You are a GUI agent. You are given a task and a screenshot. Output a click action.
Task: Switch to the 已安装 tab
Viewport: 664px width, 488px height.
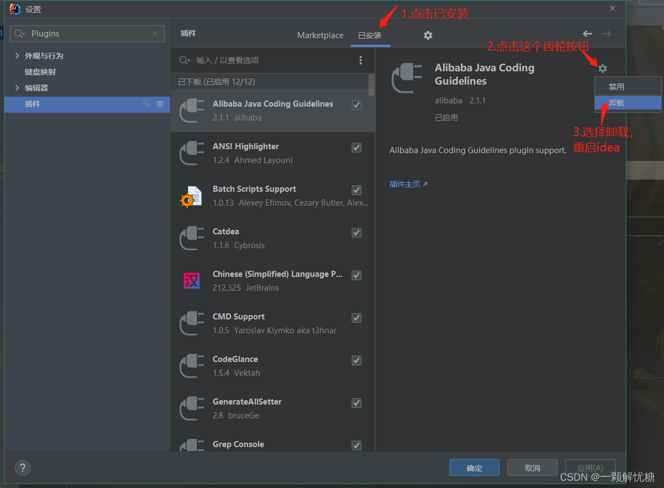click(370, 35)
